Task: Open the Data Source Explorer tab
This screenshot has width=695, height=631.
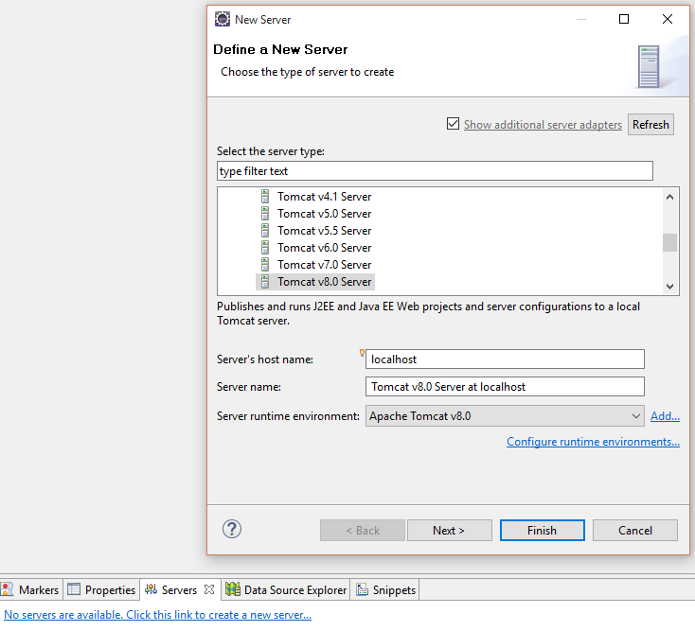Action: pyautogui.click(x=286, y=589)
